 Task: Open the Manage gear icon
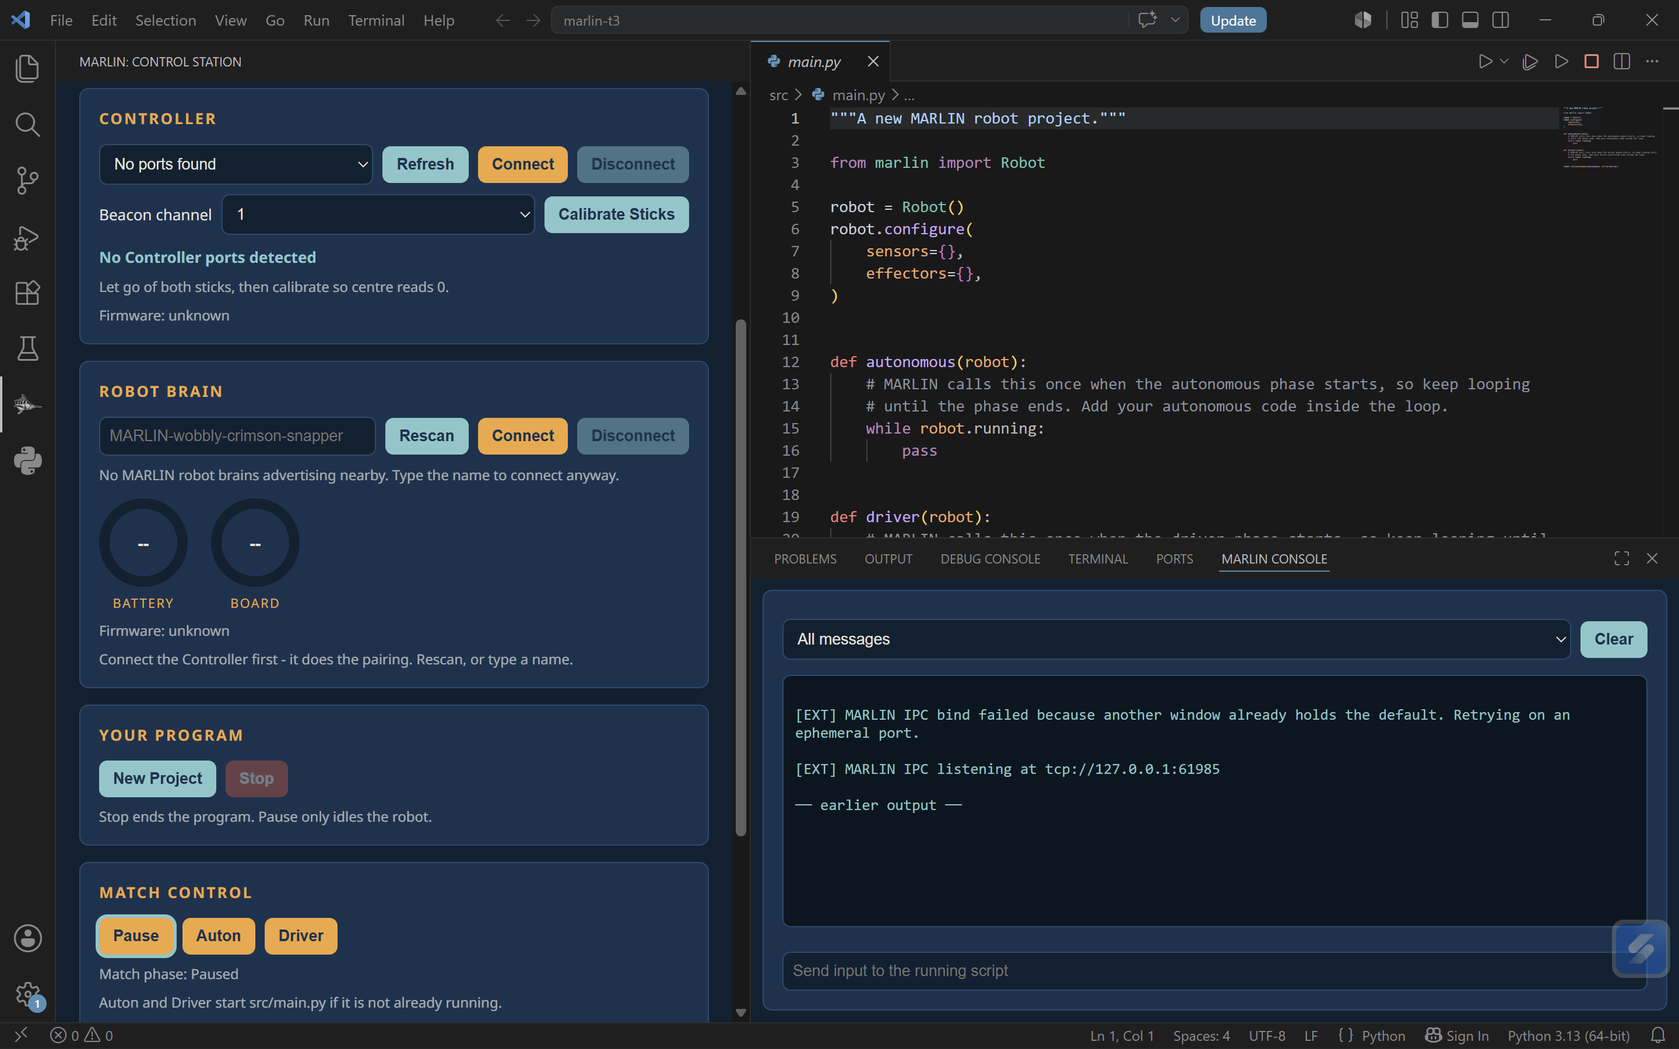tap(28, 994)
